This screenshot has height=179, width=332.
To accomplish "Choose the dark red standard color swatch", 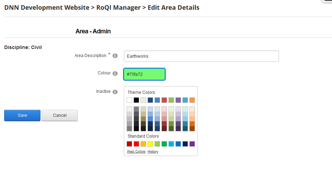I will pyautogui.click(x=129, y=144).
